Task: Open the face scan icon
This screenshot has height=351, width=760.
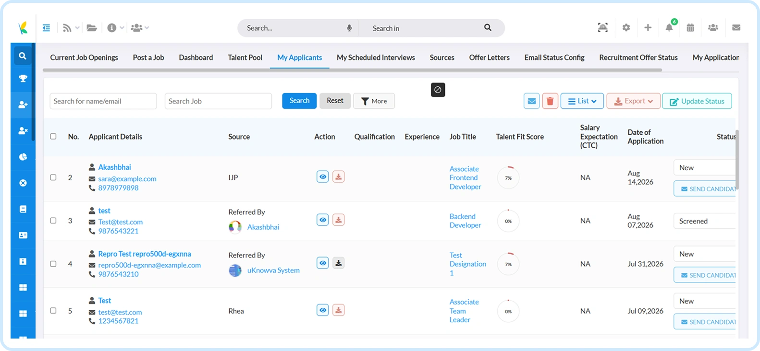Action: pyautogui.click(x=602, y=27)
